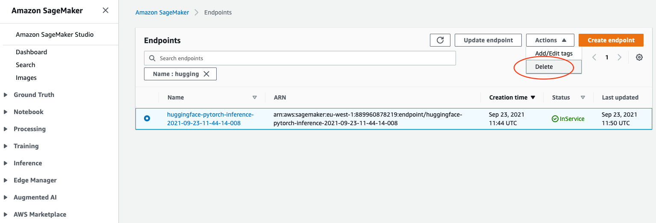Click the search magnifier icon
The image size is (656, 223).
point(152,58)
